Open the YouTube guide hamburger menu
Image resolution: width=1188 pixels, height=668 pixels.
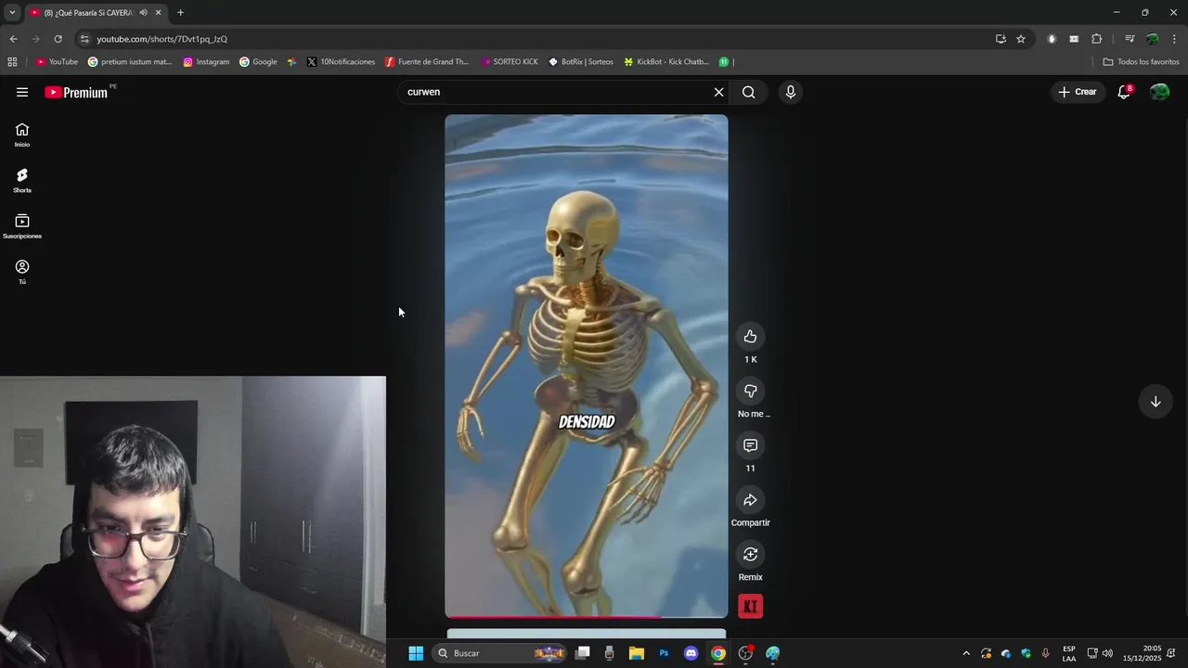point(22,92)
